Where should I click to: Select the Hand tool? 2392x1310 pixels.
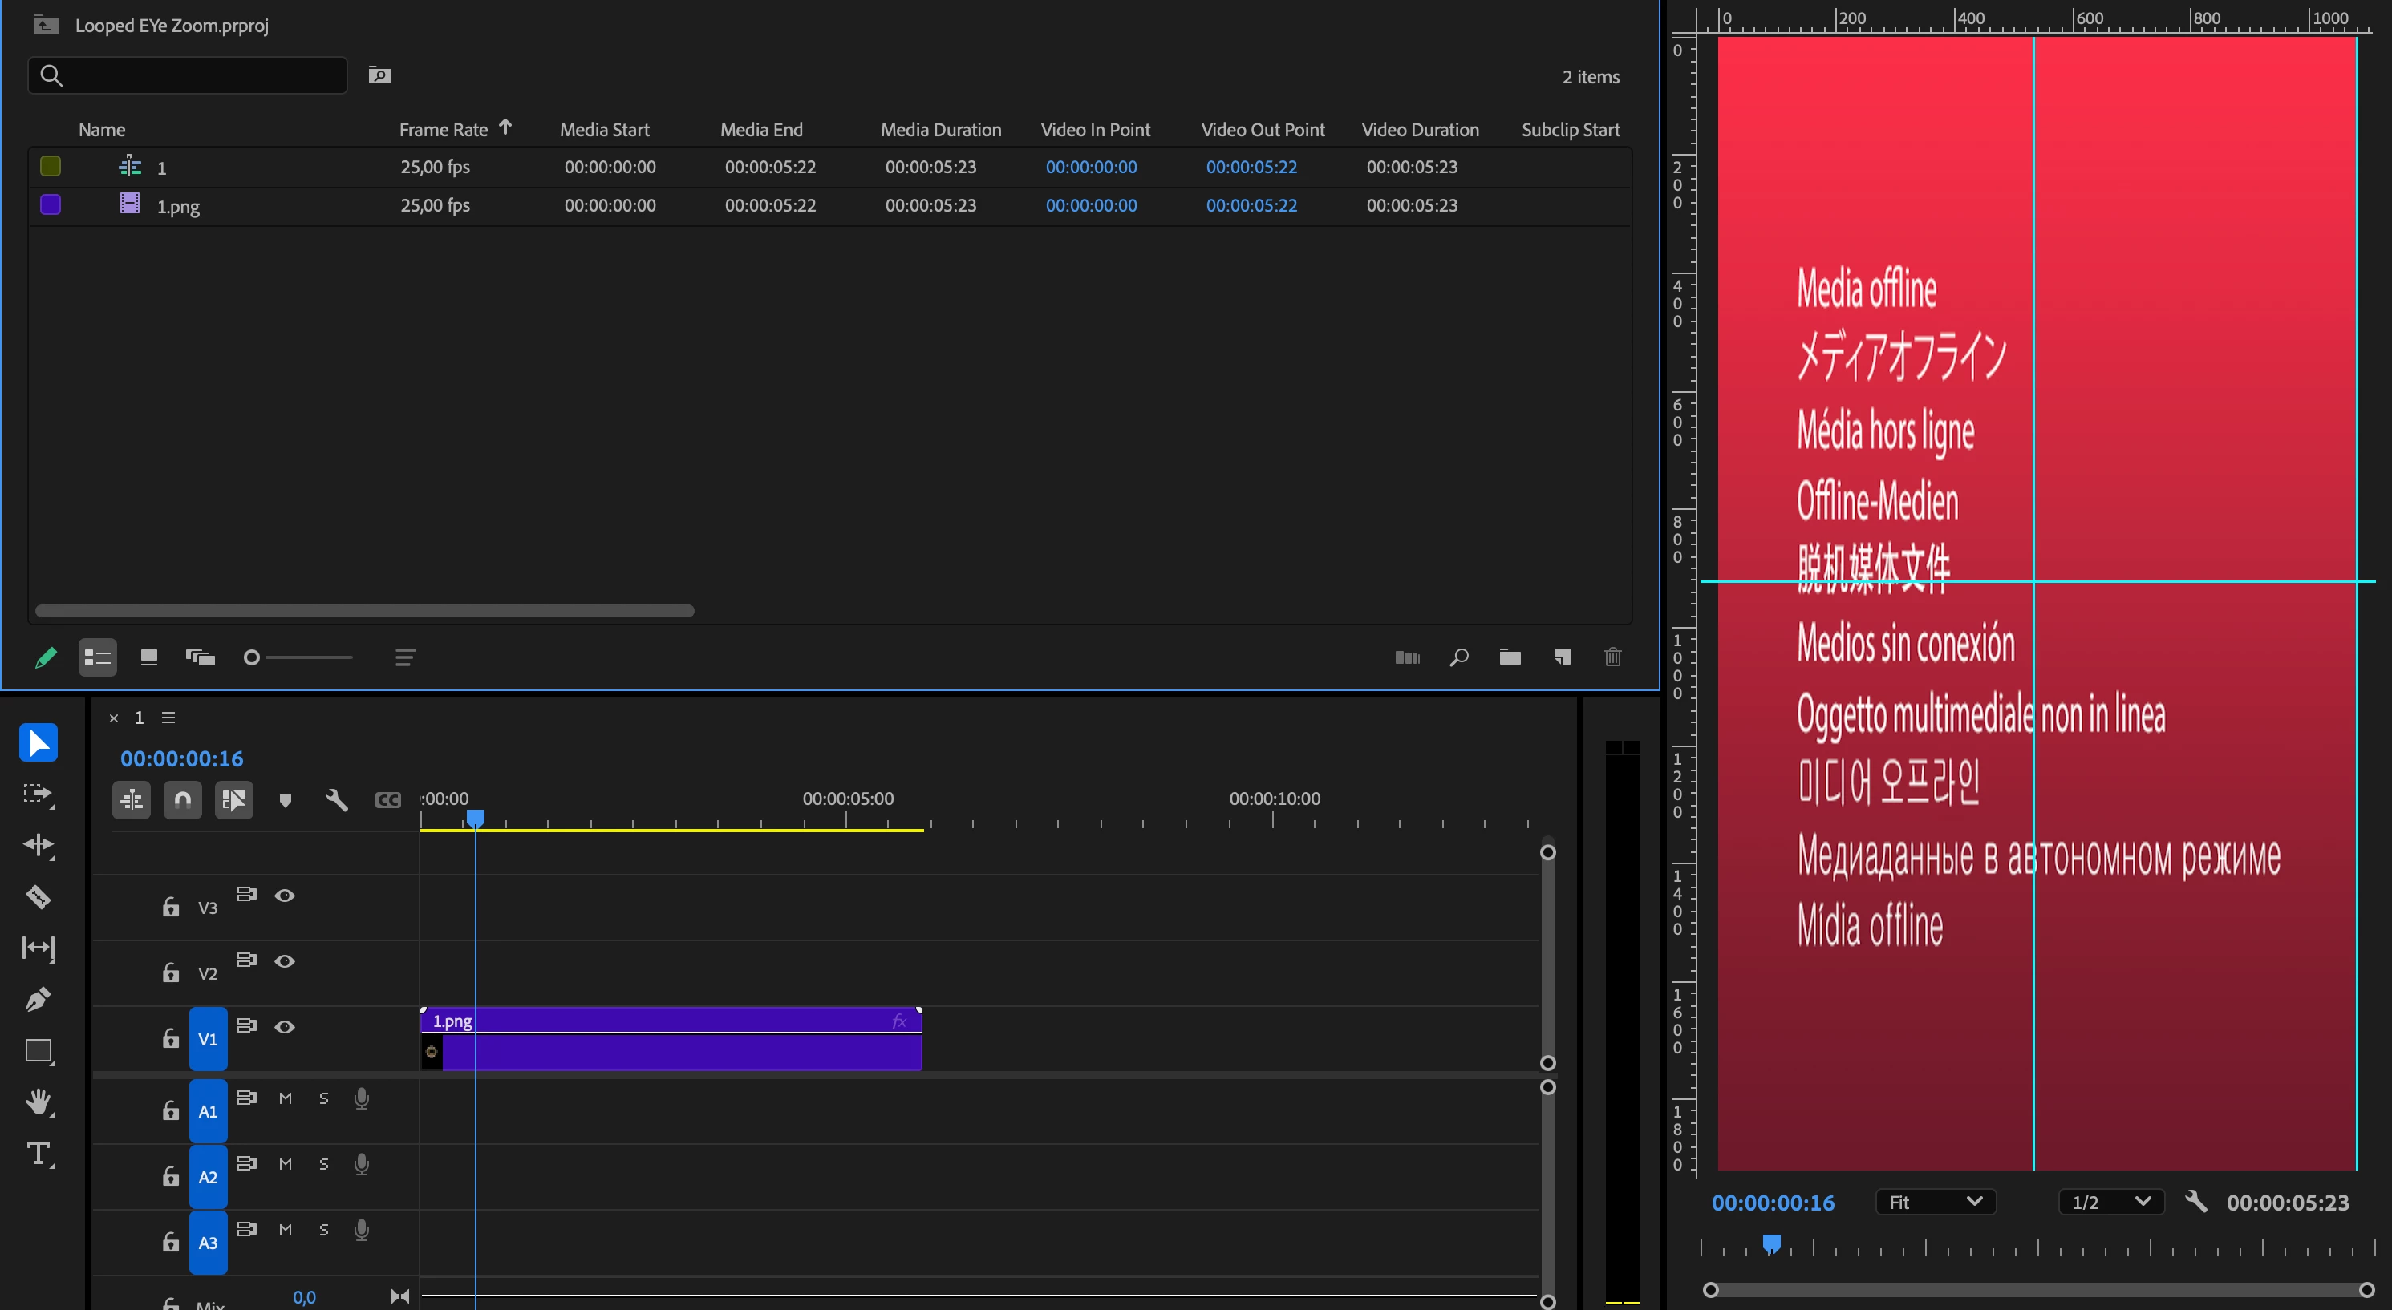38,1102
